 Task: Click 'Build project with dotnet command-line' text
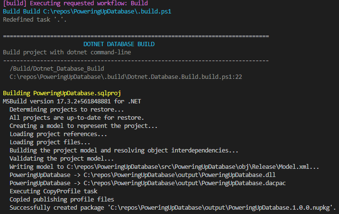[x=67, y=52]
